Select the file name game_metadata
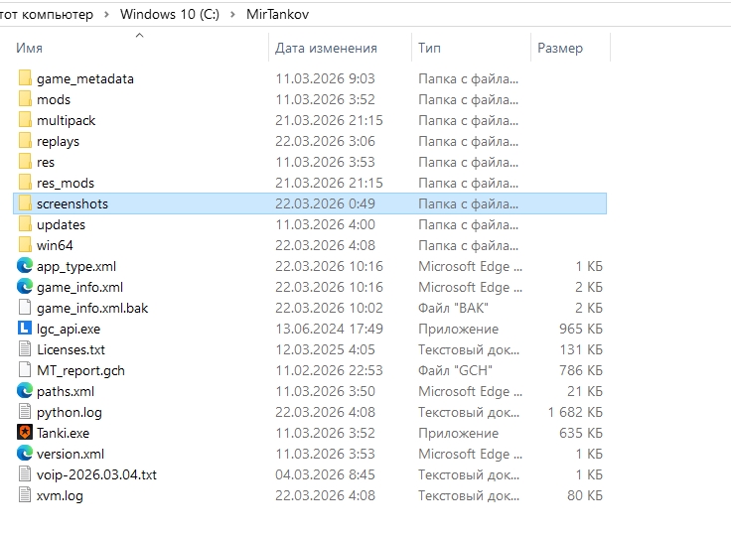 [85, 78]
